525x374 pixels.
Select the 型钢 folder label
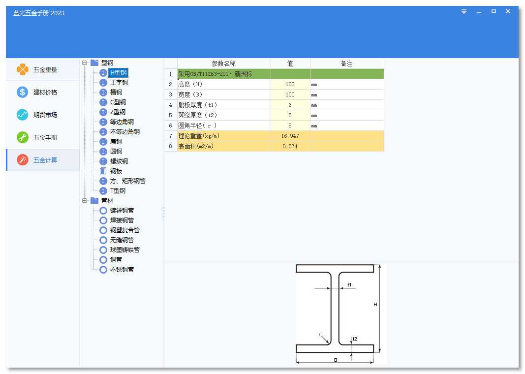[107, 62]
